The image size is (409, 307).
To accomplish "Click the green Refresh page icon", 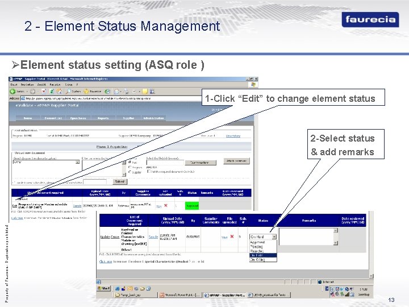I will [52, 92].
